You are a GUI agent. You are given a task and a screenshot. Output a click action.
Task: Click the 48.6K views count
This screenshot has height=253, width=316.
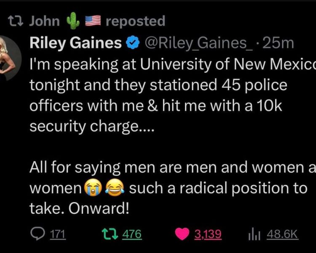point(282,234)
